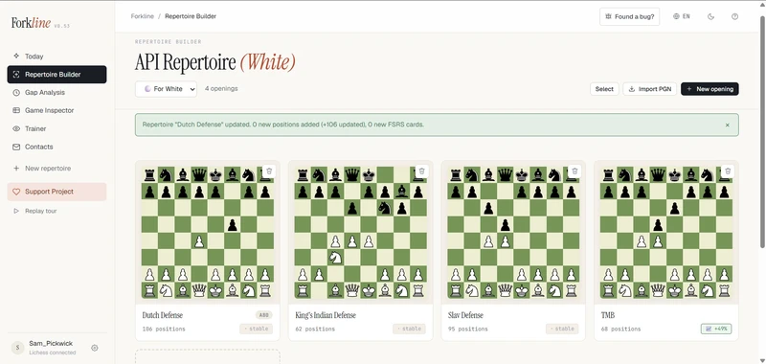
Task: Delete the Slav Defense opening card
Action: coord(574,171)
